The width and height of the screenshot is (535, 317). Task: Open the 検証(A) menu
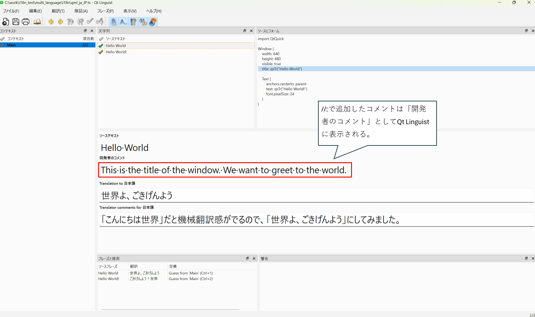click(x=81, y=11)
